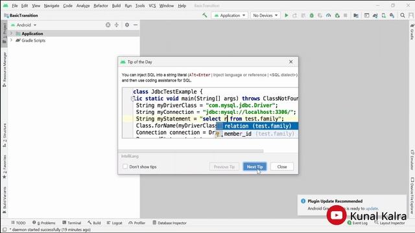This screenshot has width=415, height=233.
Task: Open the Terminal tool window tab
Action: tap(72, 223)
